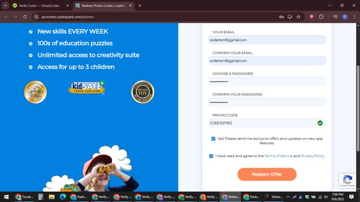Open the password manager key icon
The height and width of the screenshot is (202, 360).
[281, 17]
